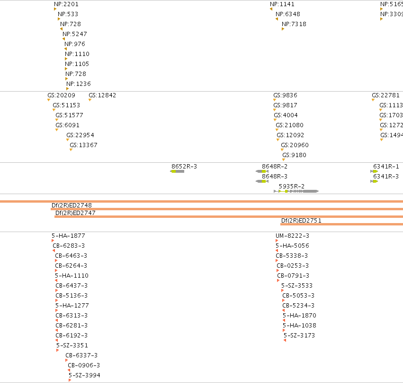Click the red arrow under CB-0906-3
The width and height of the screenshot is (403, 383).
coord(69,370)
